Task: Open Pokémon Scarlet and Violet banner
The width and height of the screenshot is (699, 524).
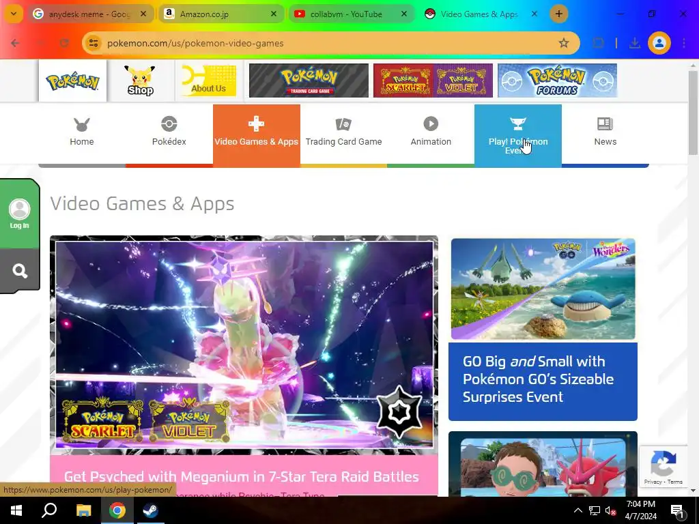Action: [433, 81]
